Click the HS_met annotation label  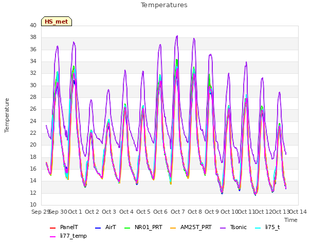(x=57, y=22)
